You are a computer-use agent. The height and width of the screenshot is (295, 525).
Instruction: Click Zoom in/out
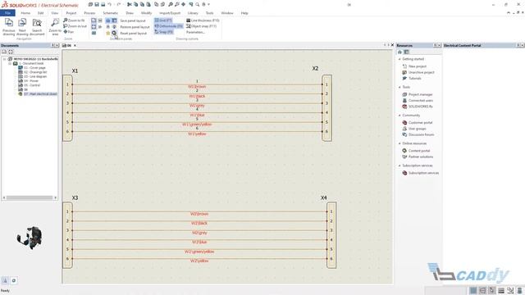pos(75,26)
